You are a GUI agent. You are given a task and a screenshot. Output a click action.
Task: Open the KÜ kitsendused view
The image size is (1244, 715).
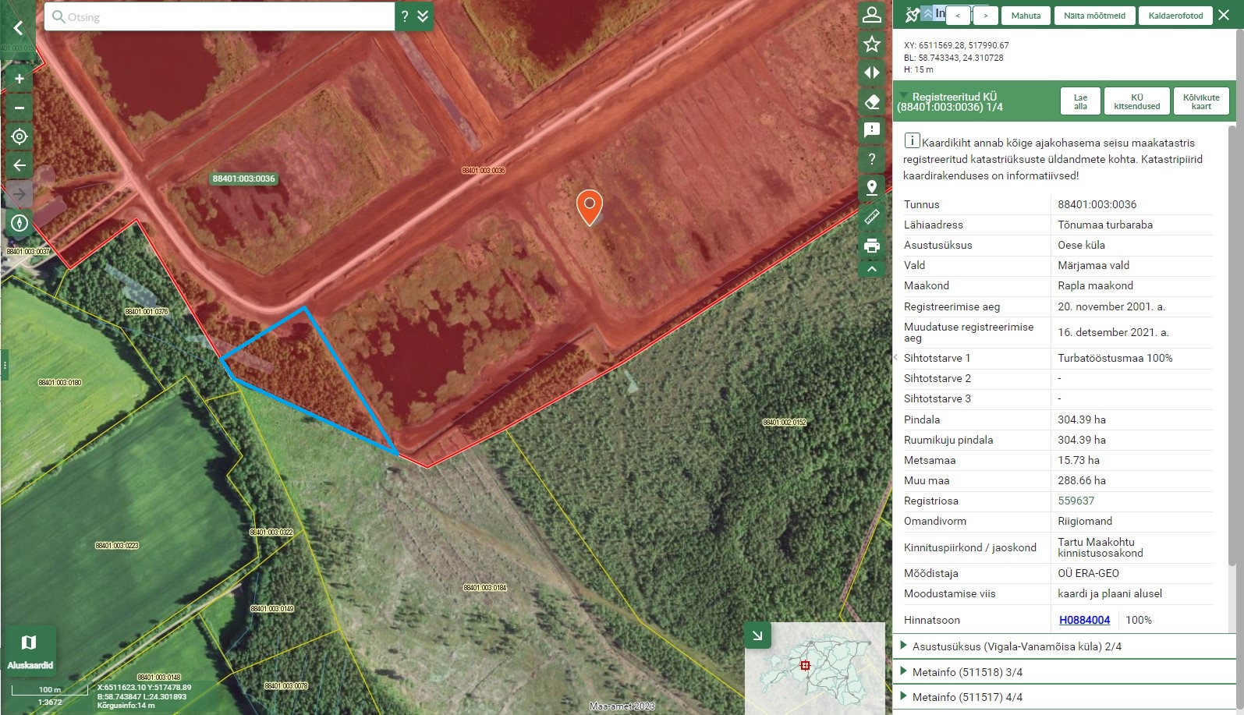coord(1136,102)
